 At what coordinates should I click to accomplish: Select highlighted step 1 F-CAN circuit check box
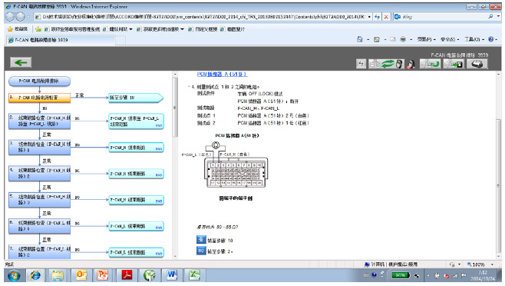40,98
